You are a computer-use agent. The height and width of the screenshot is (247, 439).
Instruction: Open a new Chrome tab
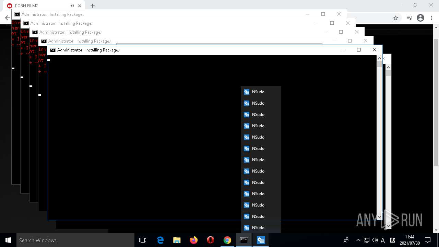coord(93,6)
